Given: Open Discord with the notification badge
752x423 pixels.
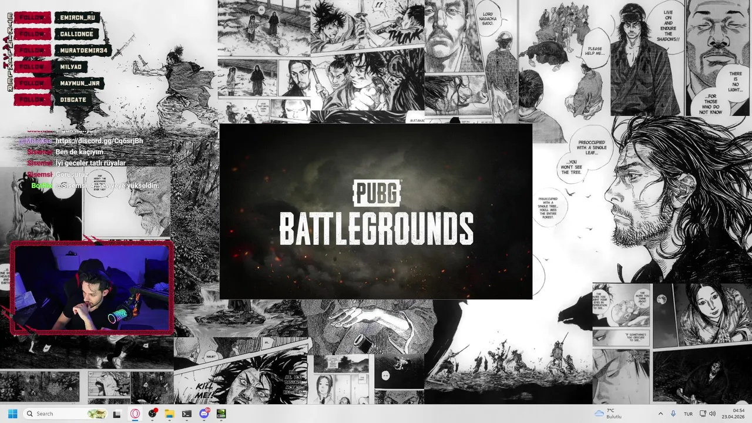Looking at the screenshot, I should click(204, 414).
